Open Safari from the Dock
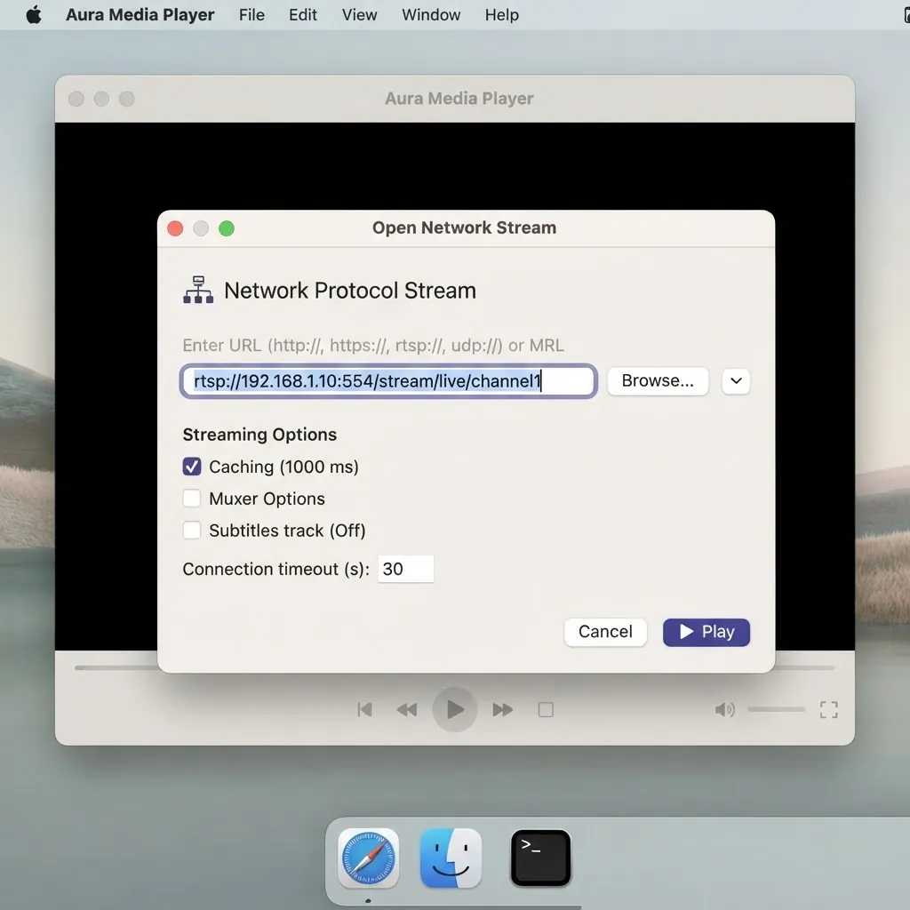Image resolution: width=910 pixels, height=910 pixels. [x=369, y=858]
